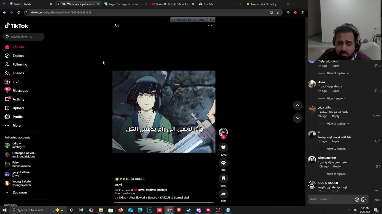Open the video comments icon

tap(223, 163)
